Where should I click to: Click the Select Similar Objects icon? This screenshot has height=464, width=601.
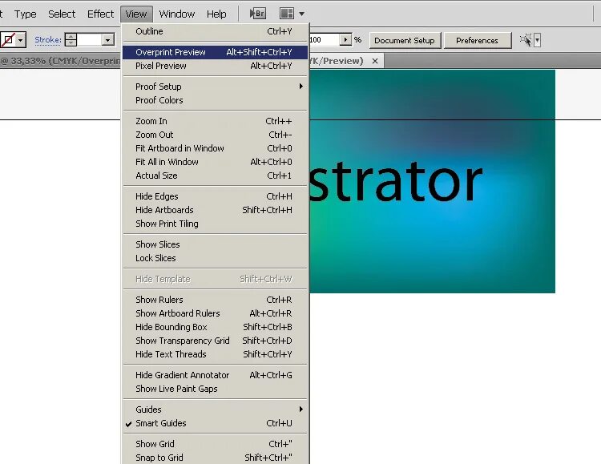(526, 40)
